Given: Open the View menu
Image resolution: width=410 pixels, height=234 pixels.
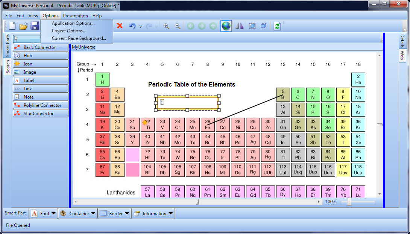Looking at the screenshot, I should [x=33, y=16].
